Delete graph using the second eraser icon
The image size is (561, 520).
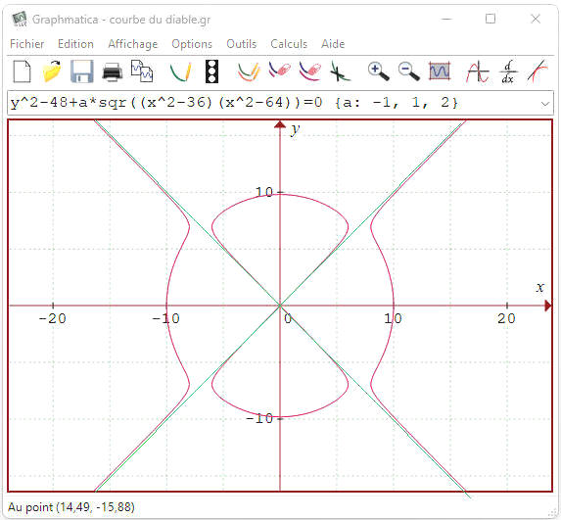pos(309,71)
